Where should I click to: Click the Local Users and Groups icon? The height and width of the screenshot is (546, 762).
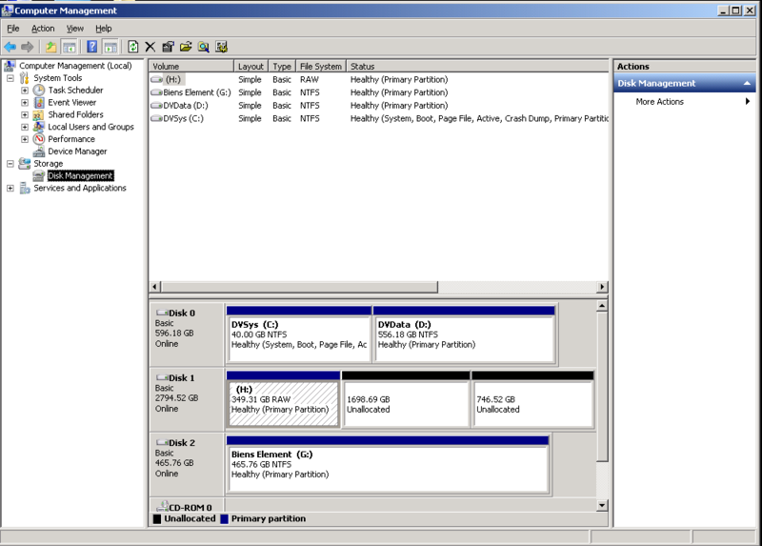point(39,127)
